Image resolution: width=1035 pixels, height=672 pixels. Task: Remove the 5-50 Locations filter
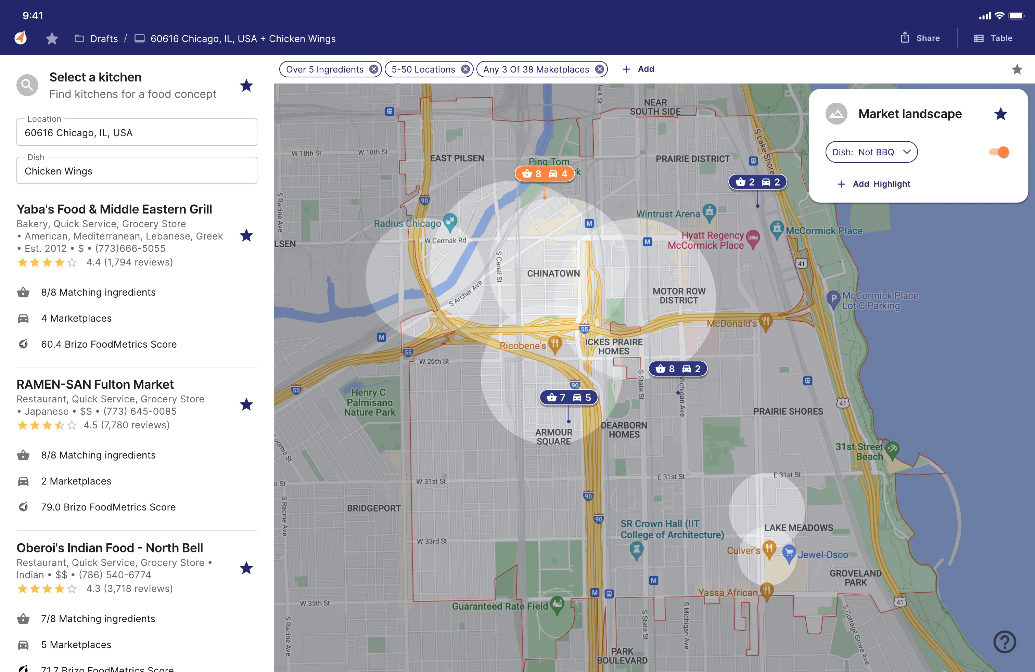(465, 69)
